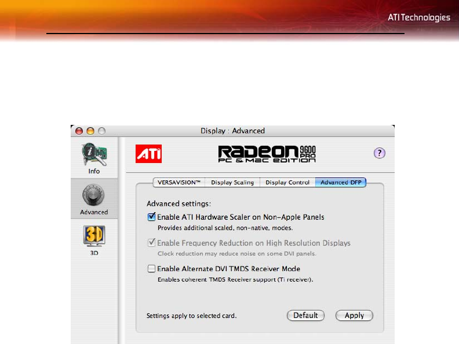The image size is (459, 344).
Task: Toggle Enable Frequency Reduction checkbox
Action: [x=151, y=243]
